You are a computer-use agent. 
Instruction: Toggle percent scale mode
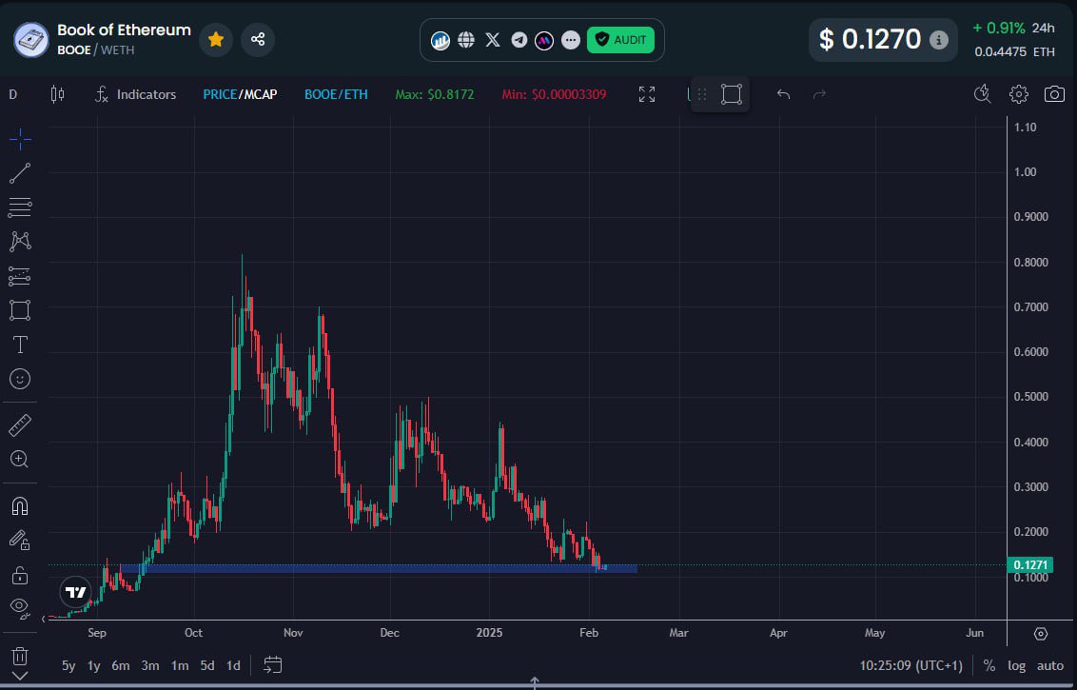pos(989,665)
